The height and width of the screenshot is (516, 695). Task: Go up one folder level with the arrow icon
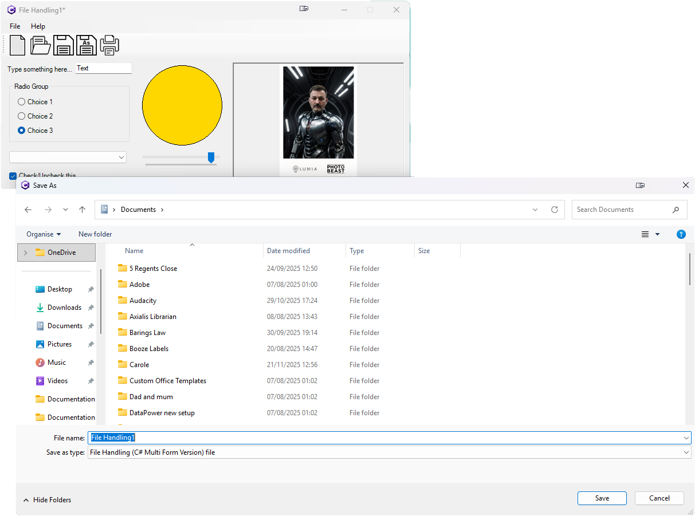point(82,210)
